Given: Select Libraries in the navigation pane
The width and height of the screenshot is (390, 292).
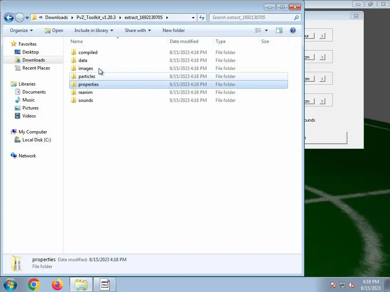Looking at the screenshot, I should [x=27, y=84].
